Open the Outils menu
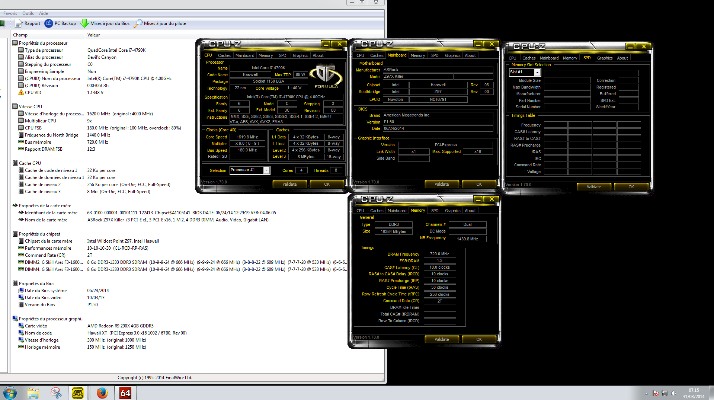714x400 pixels. click(x=28, y=13)
